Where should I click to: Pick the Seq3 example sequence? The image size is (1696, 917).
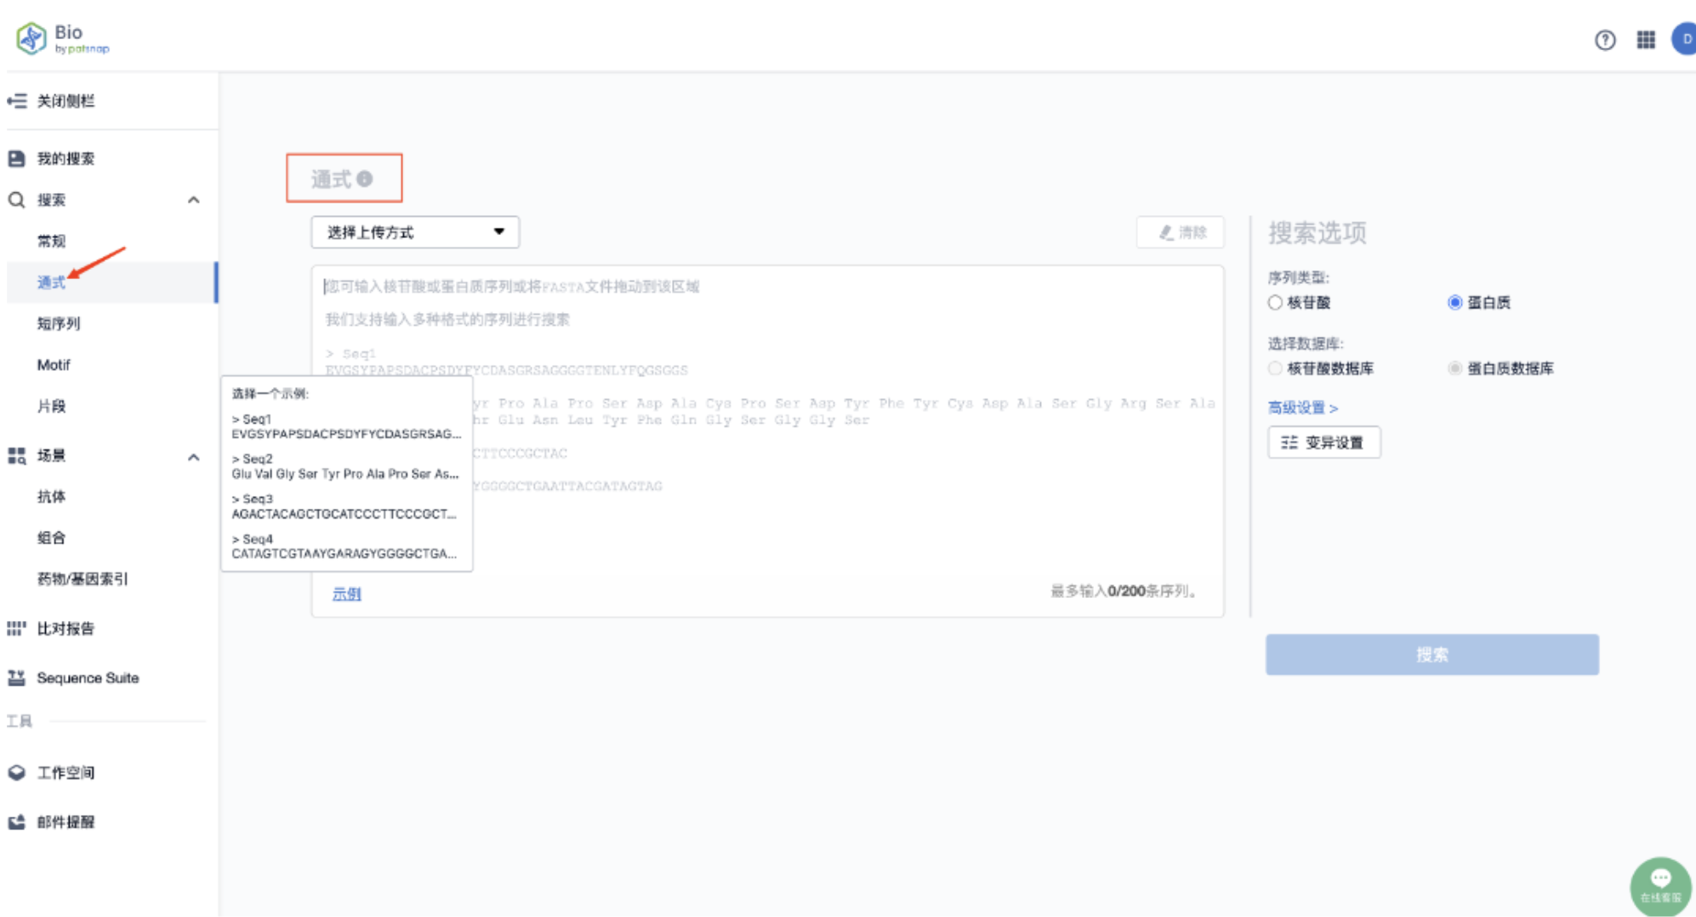(x=344, y=506)
